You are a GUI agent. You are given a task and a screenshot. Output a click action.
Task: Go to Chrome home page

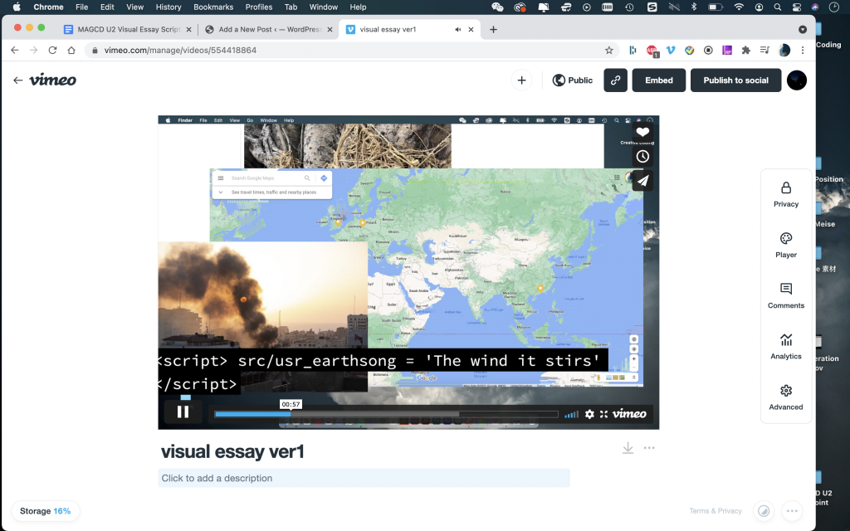[x=71, y=50]
